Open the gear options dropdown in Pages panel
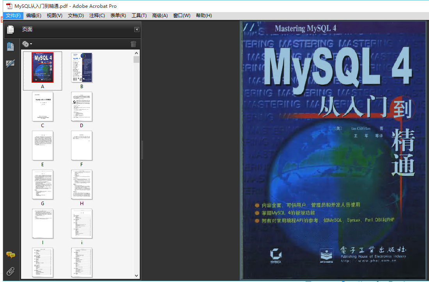This screenshot has height=282, width=429. coord(27,44)
